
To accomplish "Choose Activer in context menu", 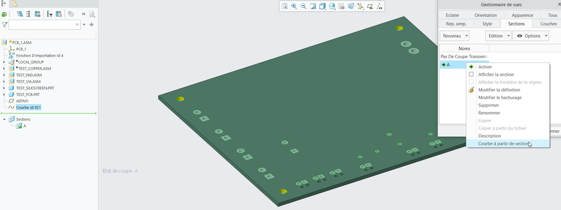I will tap(508, 67).
